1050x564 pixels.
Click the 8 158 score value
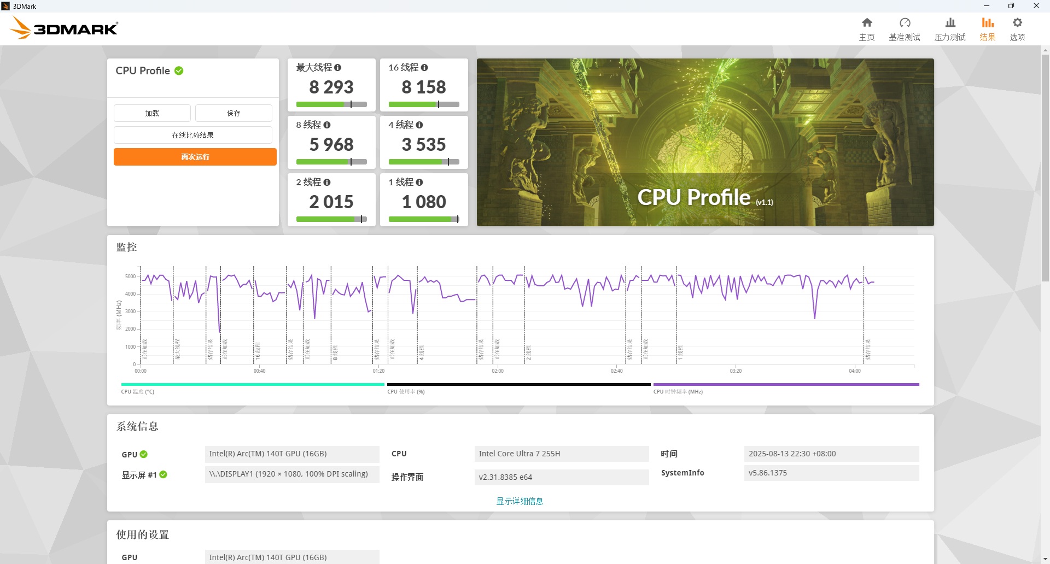424,87
